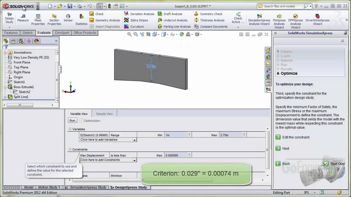
Task: Toggle the Import Diagnostics checkbox
Action: tap(92, 27)
